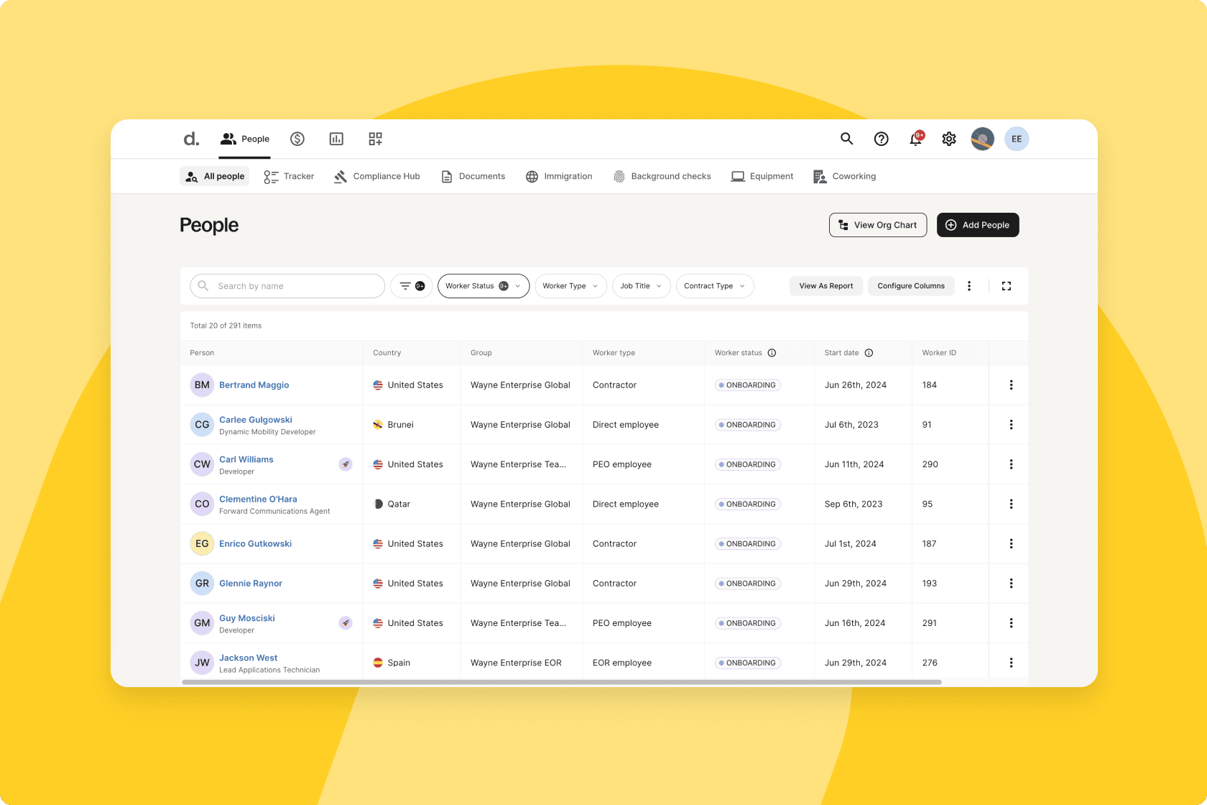
Task: Open the analytics chart icon in top navigation
Action: (336, 139)
